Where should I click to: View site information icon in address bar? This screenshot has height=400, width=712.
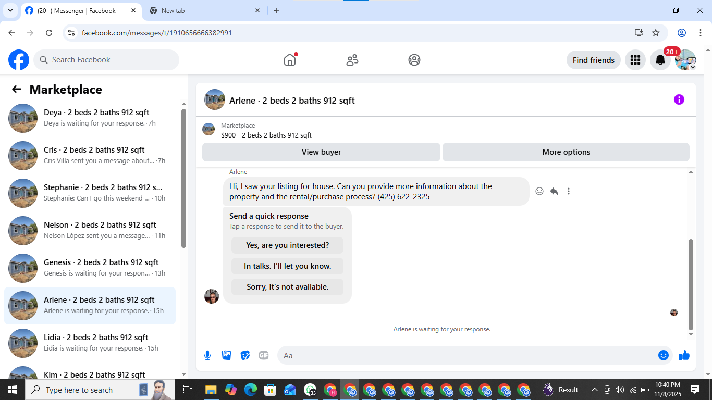click(71, 33)
